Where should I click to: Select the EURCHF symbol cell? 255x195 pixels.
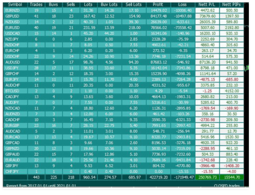[15, 51]
